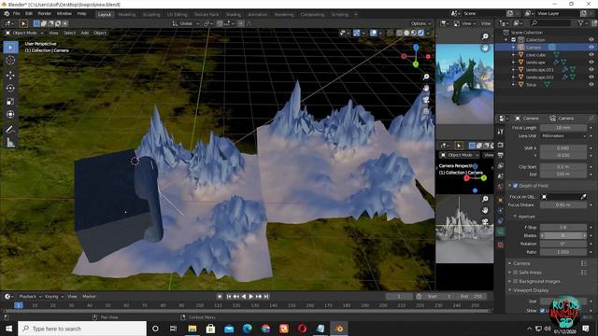Viewport: 598px width, 336px height.
Task: Click the Blender logo menu icon
Action: coord(7,14)
